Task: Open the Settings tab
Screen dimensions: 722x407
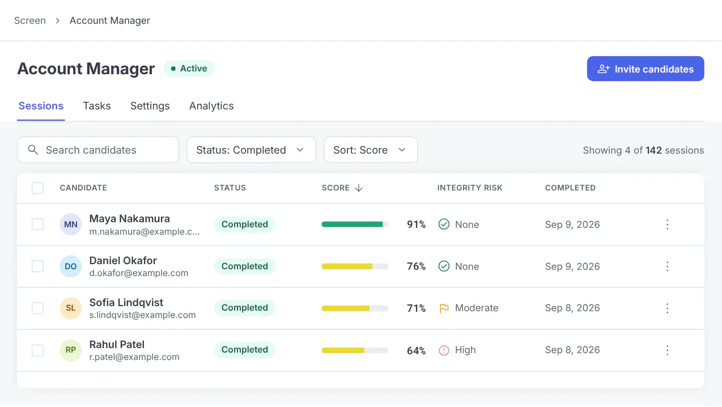Action: [150, 106]
